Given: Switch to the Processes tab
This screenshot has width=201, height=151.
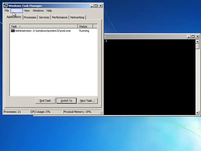Looking at the screenshot, I should pyautogui.click(x=30, y=17).
